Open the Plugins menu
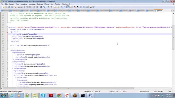This screenshot has height=98, width=175. [x=57, y=4]
